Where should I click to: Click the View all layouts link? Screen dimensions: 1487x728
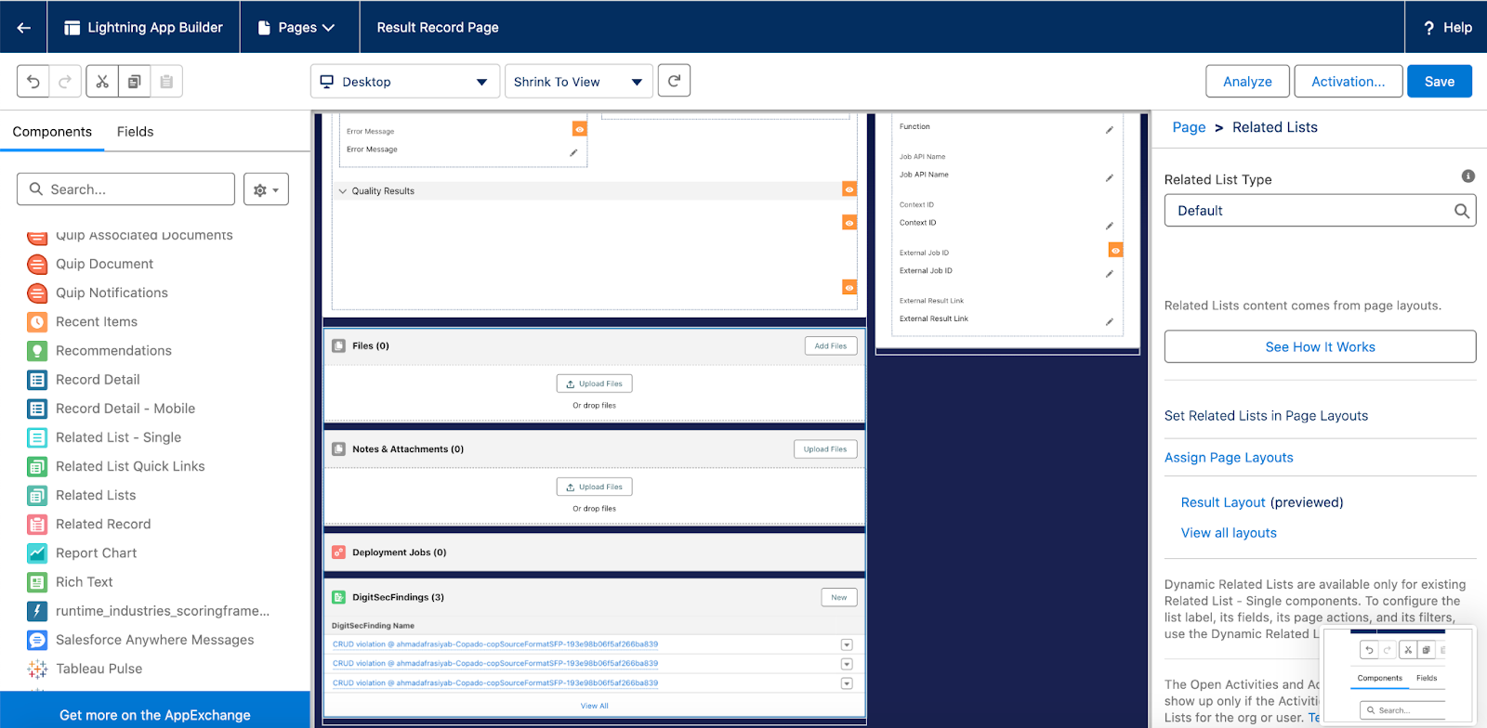(x=1229, y=533)
